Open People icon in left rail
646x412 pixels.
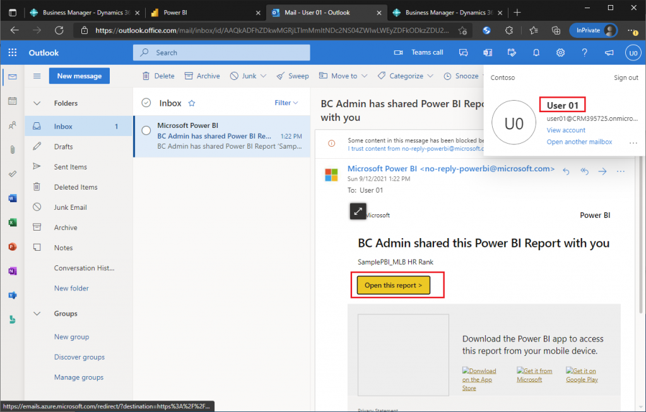[13, 125]
